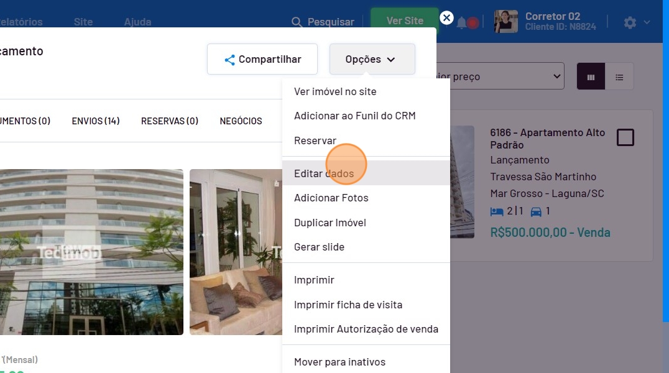
Task: Click the building facade photo thumbnail
Action: [x=91, y=252]
